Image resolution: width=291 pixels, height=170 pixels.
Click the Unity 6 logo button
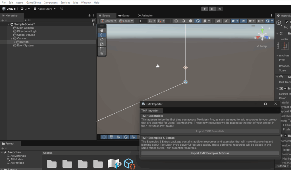[9, 9]
